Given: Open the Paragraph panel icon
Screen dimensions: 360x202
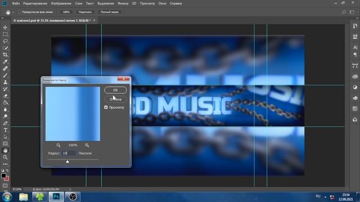Looking at the screenshot, I should point(355,55).
